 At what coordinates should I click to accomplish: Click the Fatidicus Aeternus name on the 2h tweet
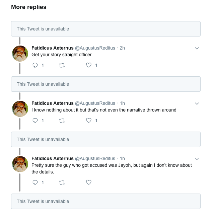(52, 48)
